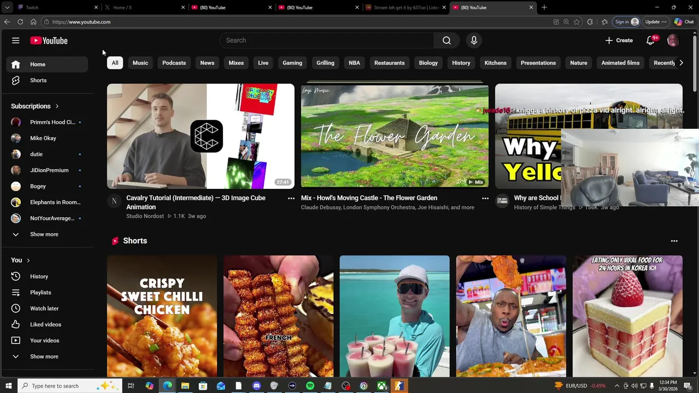Open the Cavalry Tutorial video title
699x393 pixels.
tap(196, 203)
